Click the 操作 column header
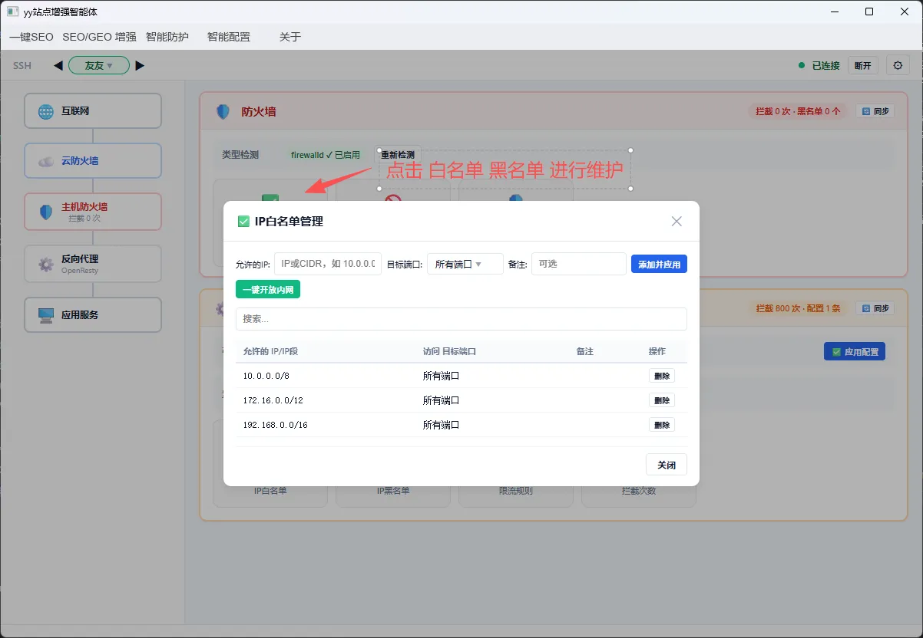Screen dimensions: 923x638 click(x=657, y=351)
